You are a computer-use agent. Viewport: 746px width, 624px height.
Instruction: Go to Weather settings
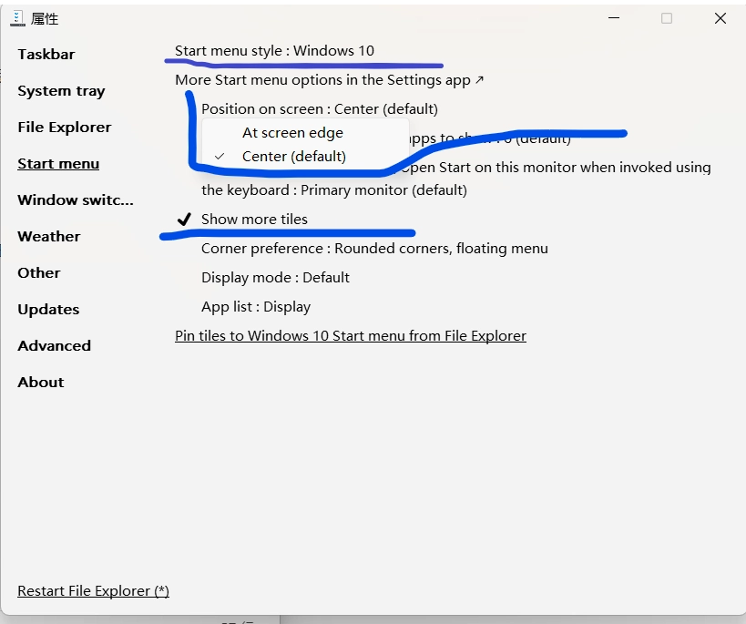click(x=48, y=237)
